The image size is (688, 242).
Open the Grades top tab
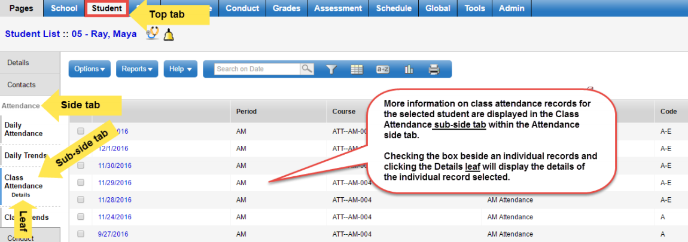pos(287,8)
